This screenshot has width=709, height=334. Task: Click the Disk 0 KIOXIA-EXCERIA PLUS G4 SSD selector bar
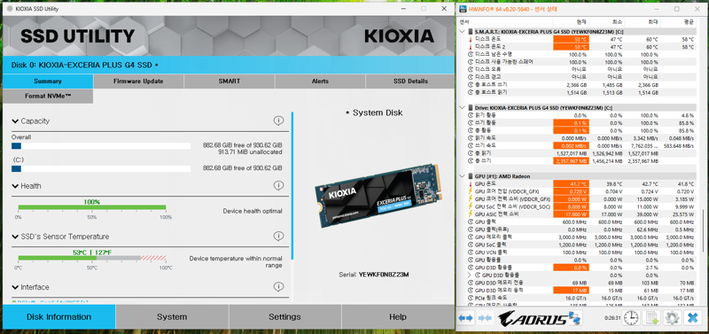229,65
